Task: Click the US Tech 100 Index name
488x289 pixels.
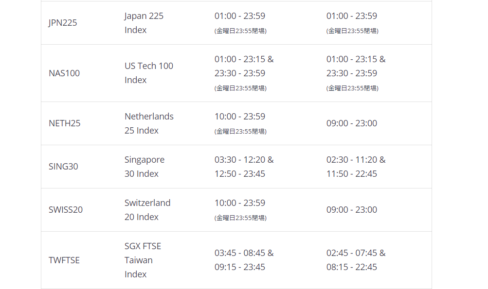Action: coord(149,73)
